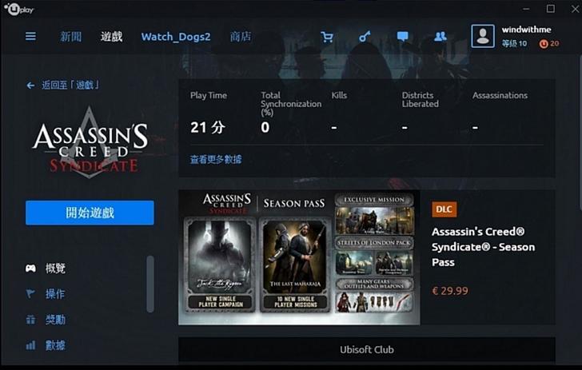Click the Assassinations stat label
Viewport: 582px width, 370px height.
click(500, 95)
